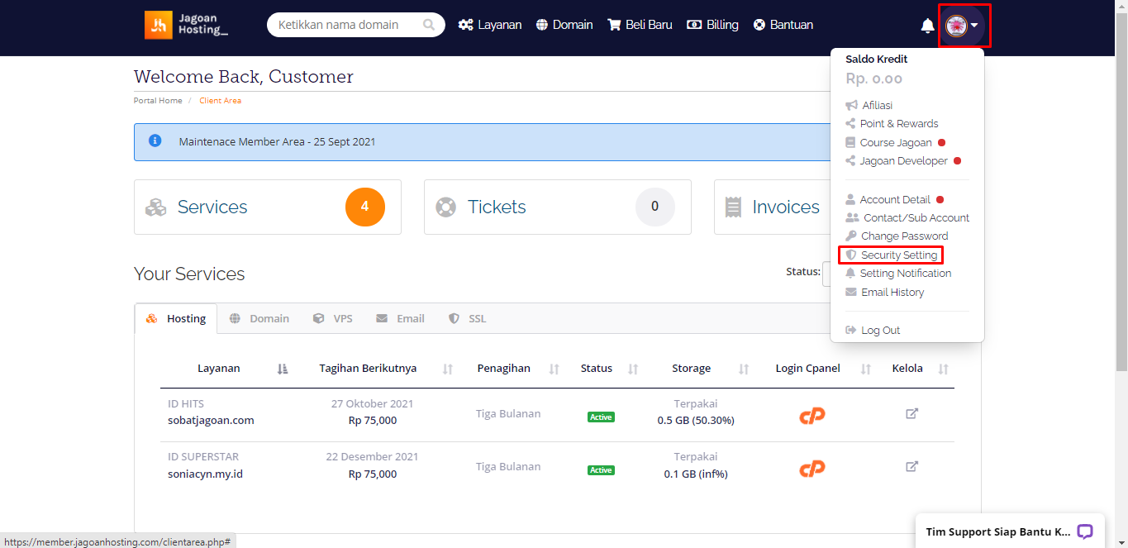1128x548 pixels.
Task: Select Change Password
Action: (897, 236)
